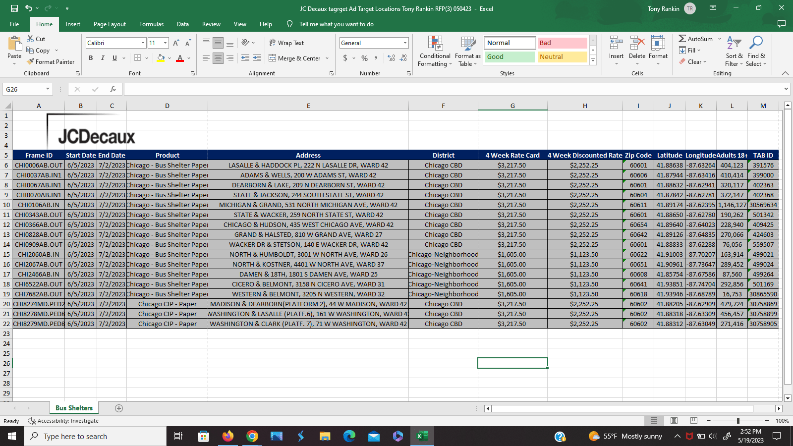Expand the cell styles gallery
The width and height of the screenshot is (793, 446).
pos(593,60)
